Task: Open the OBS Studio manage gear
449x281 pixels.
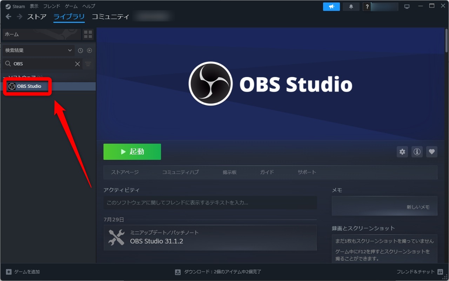Action: point(402,152)
